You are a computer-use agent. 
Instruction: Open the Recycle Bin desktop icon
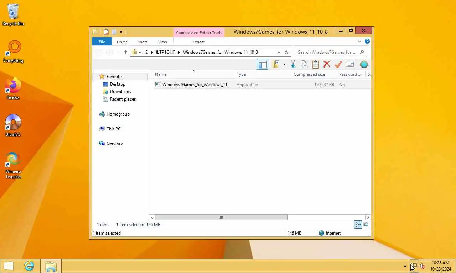[13, 15]
